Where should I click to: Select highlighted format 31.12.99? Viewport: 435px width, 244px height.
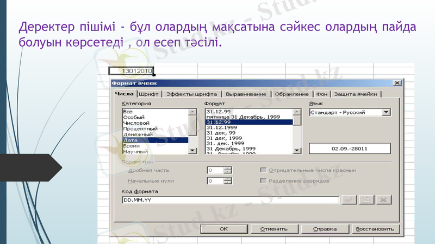[x=249, y=122]
